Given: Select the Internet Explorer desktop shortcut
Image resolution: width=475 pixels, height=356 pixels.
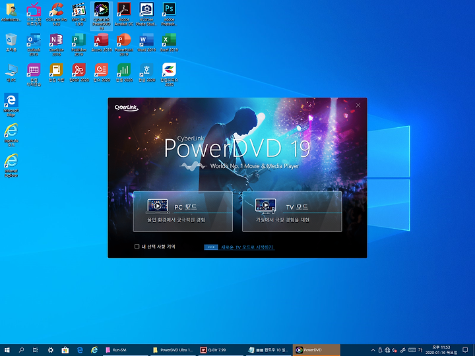Looking at the screenshot, I should point(11,165).
